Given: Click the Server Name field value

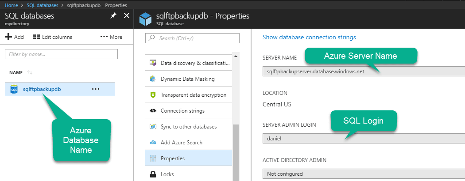Looking at the screenshot, I should (x=364, y=71).
